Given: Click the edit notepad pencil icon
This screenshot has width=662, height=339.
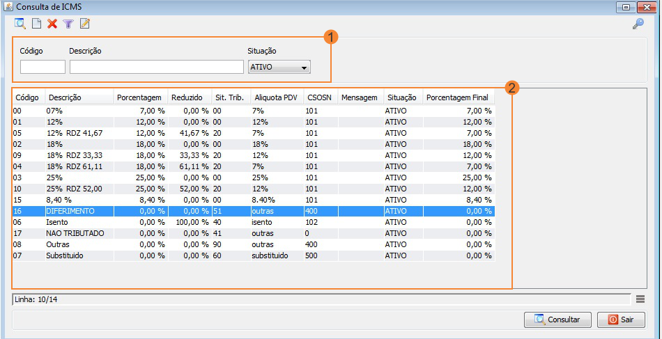Looking at the screenshot, I should click(x=85, y=24).
